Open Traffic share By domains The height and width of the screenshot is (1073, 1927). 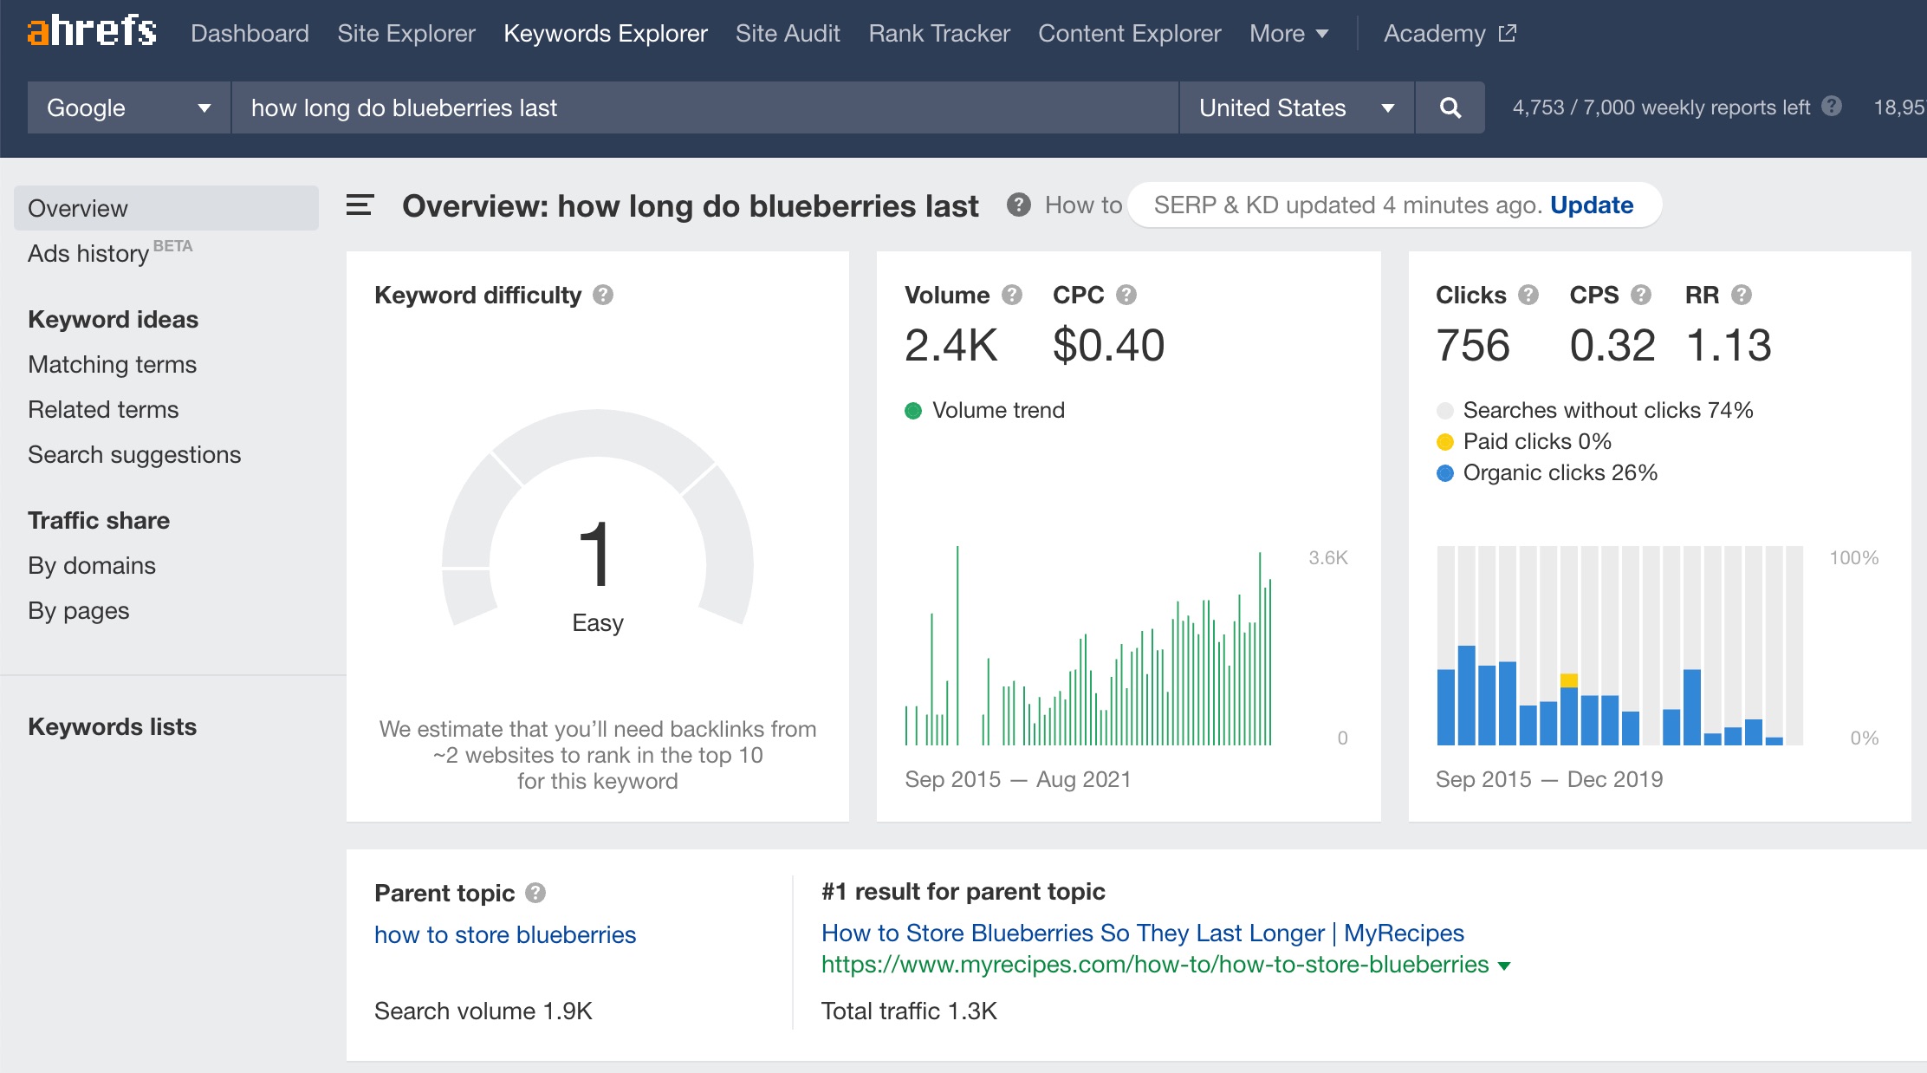pos(92,565)
